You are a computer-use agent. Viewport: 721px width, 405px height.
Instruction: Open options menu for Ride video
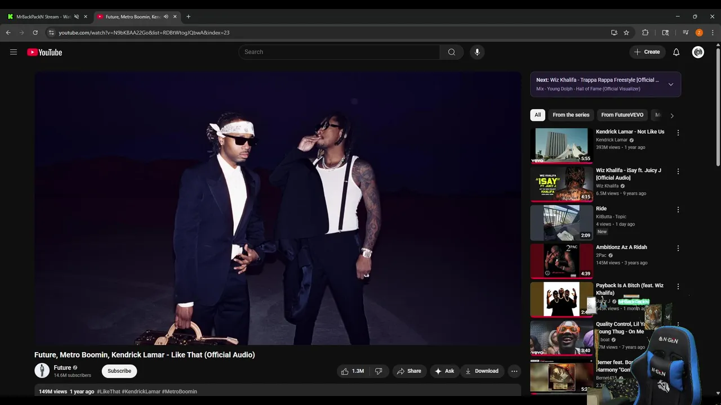[x=678, y=209]
